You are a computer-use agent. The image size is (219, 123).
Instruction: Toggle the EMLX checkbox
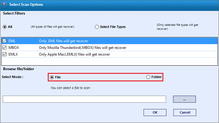click(5, 54)
